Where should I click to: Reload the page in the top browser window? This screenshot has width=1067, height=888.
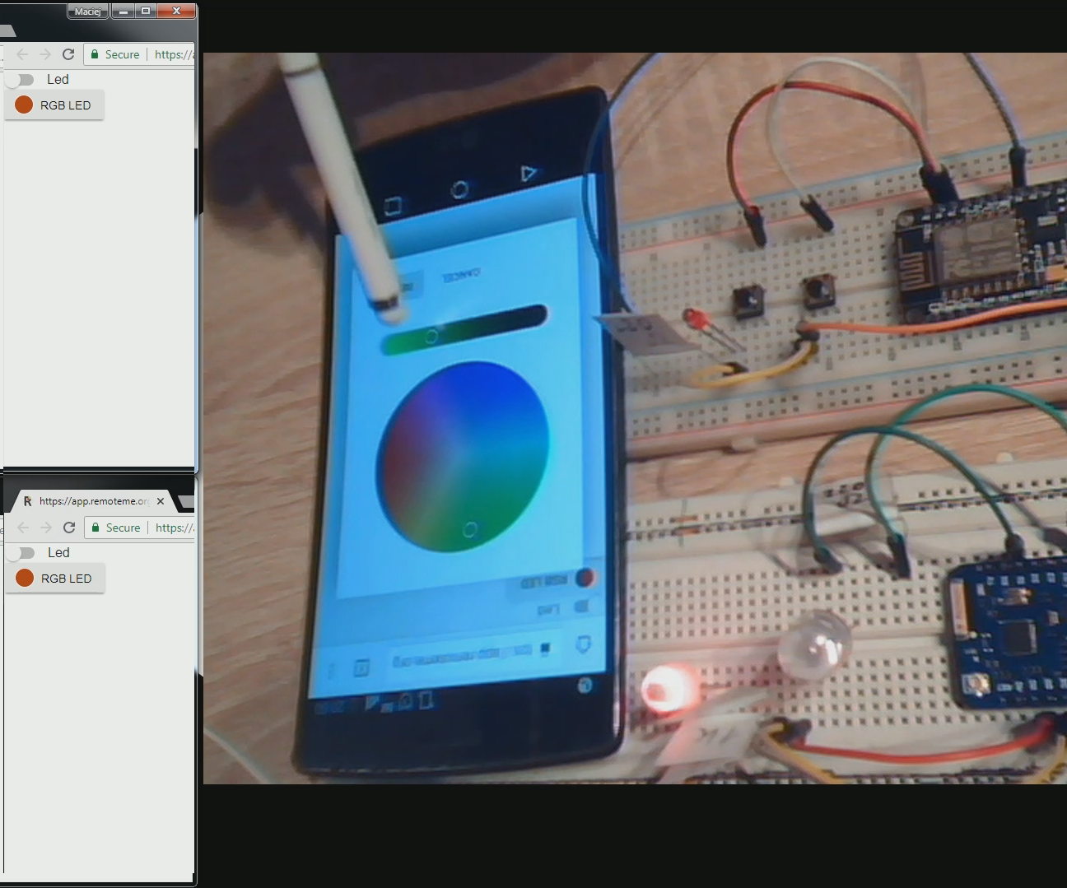(68, 54)
